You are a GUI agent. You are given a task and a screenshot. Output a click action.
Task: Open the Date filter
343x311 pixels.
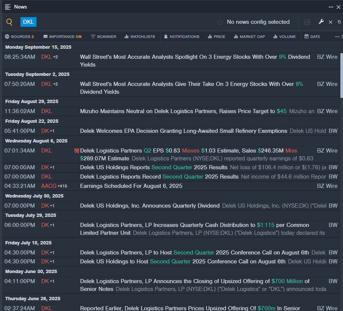pyautogui.click(x=312, y=36)
